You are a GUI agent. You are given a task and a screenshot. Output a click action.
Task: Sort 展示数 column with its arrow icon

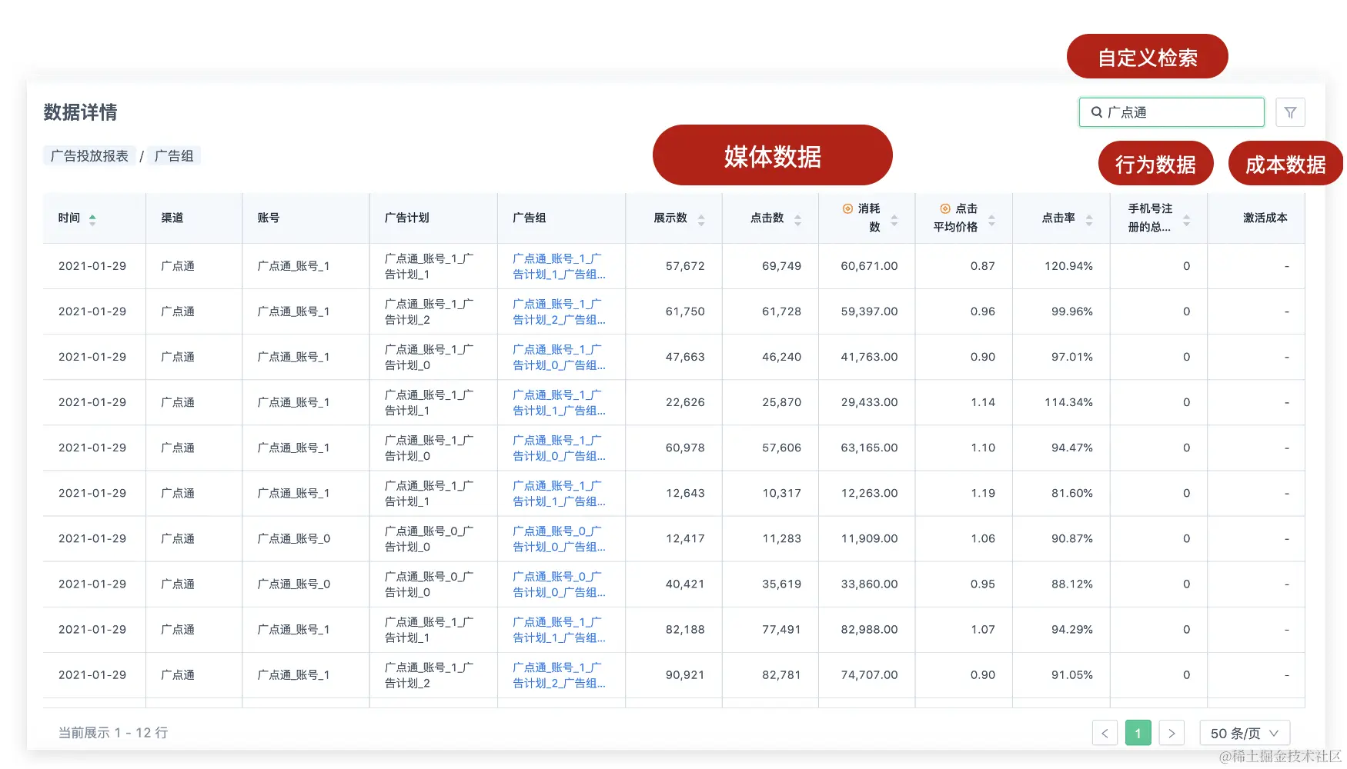(x=701, y=220)
